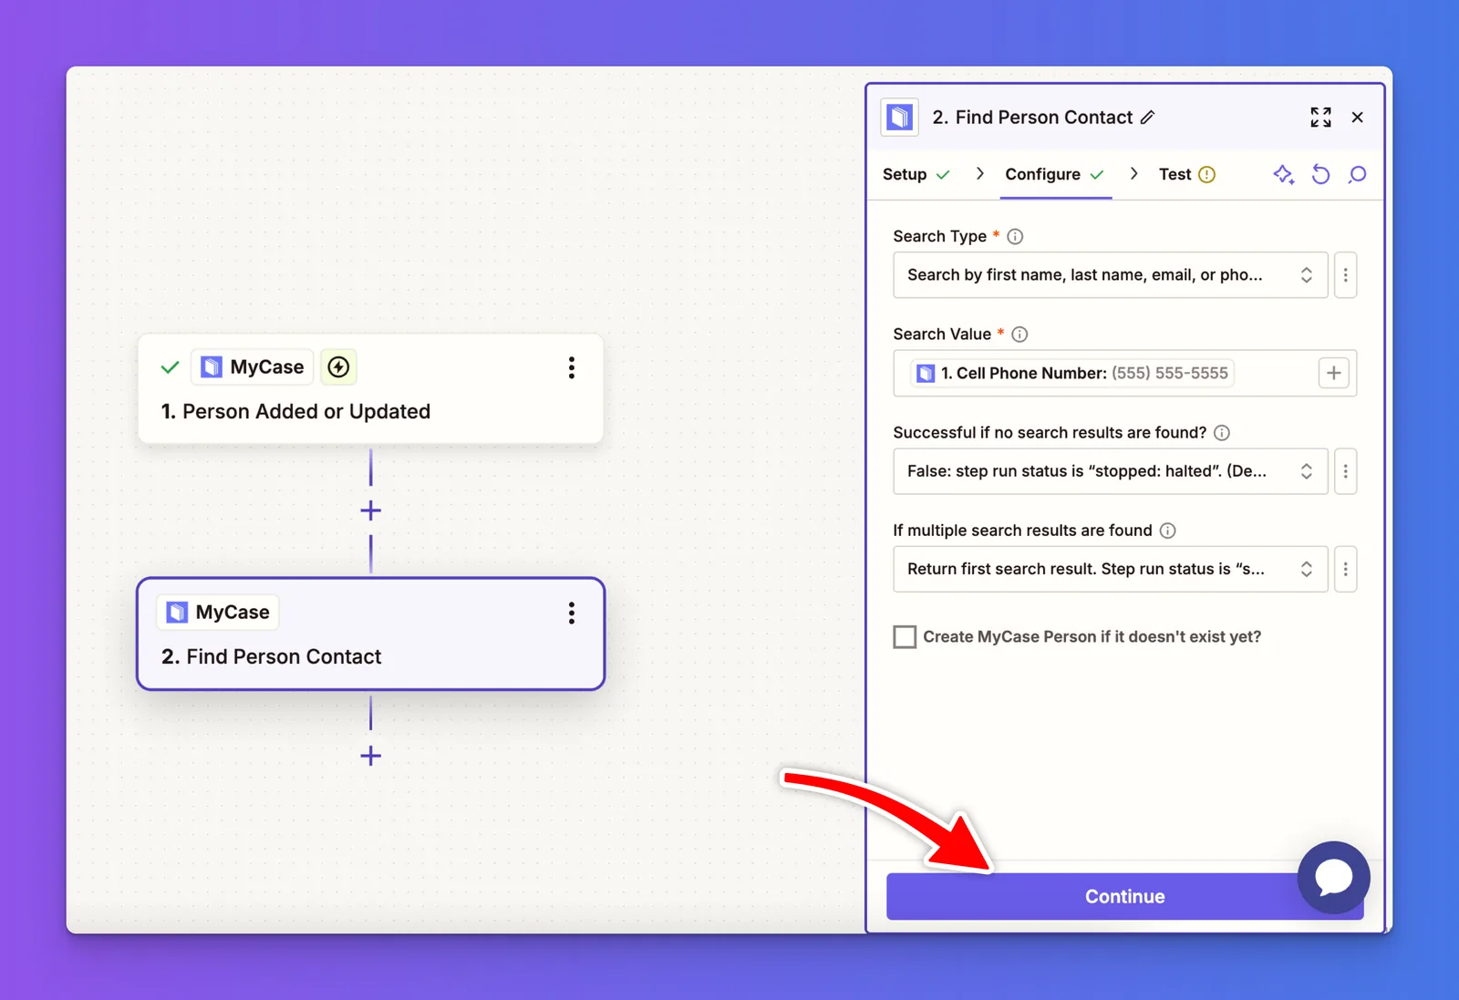Screen dimensions: 1459x1000
Task: Open the three-dot menu for step 2
Action: [x=572, y=613]
